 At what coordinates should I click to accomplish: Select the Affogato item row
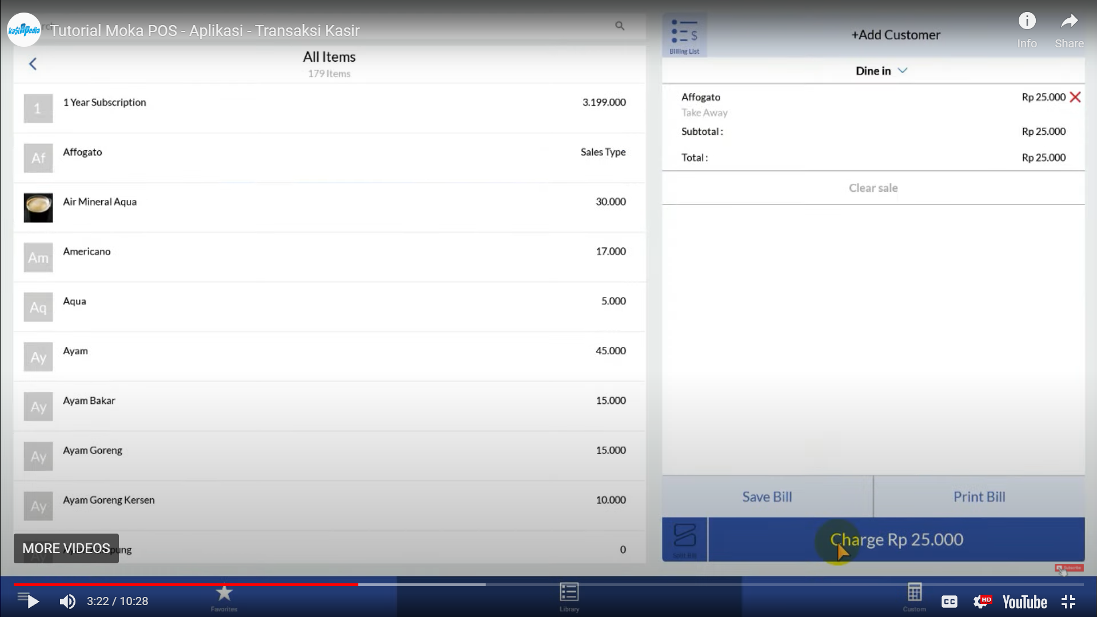(x=329, y=158)
